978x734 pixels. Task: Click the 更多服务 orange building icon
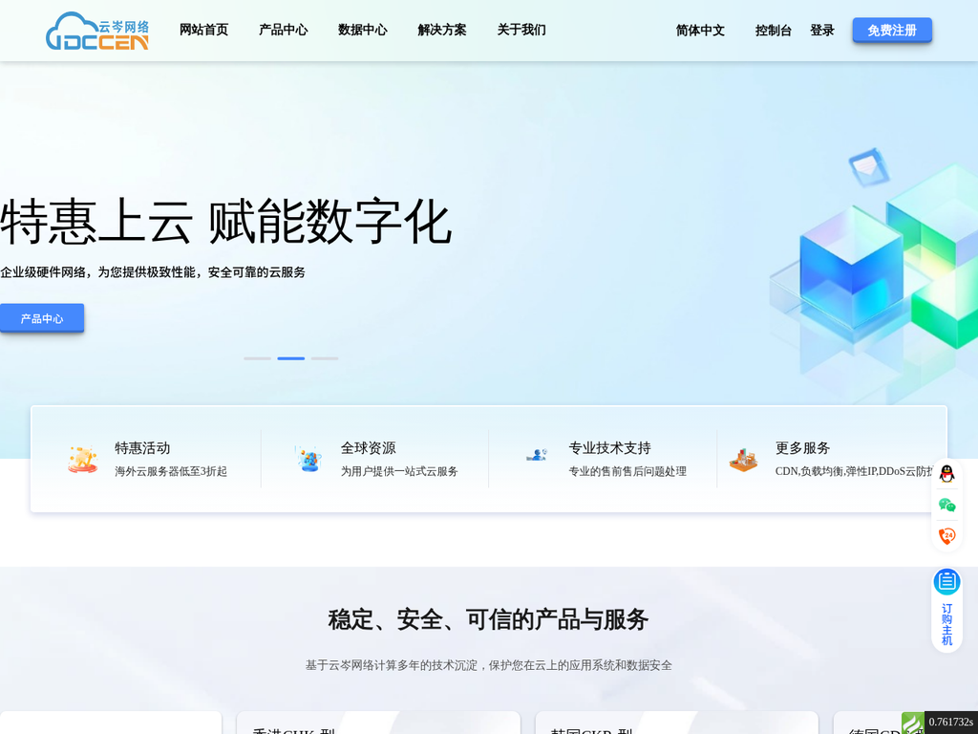click(743, 460)
